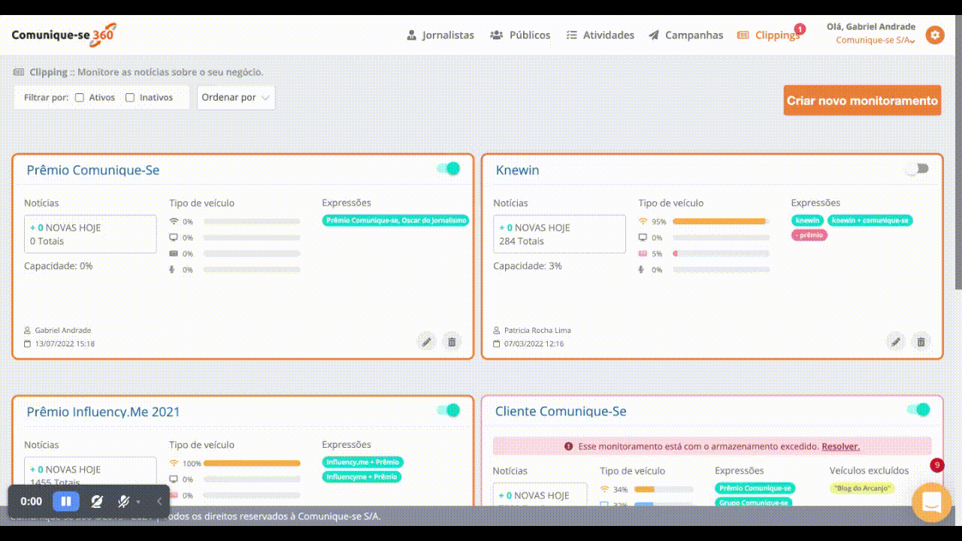Toggle the recorder muted microphone icon
Image resolution: width=962 pixels, height=541 pixels.
coord(124,501)
